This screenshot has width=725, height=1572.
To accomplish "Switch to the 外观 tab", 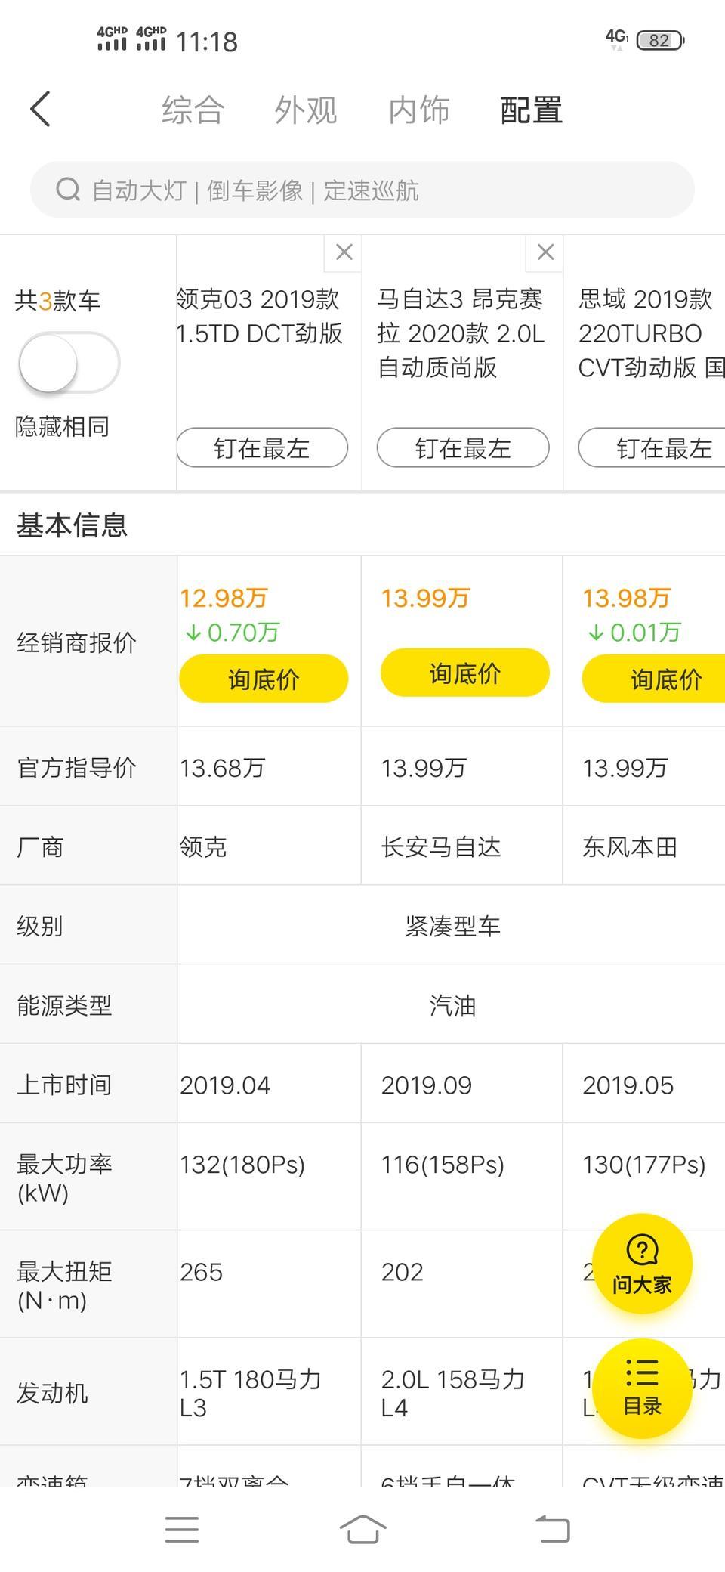I will pyautogui.click(x=305, y=110).
